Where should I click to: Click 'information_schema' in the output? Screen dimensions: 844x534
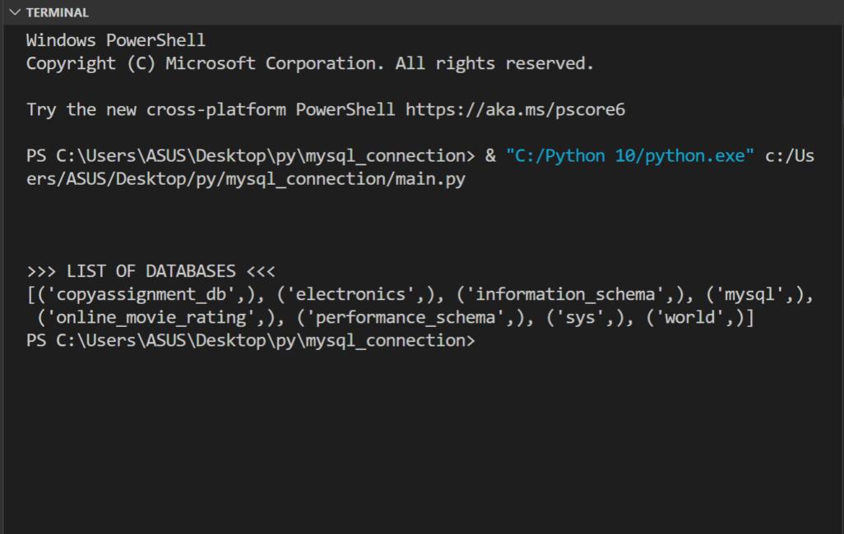point(565,294)
